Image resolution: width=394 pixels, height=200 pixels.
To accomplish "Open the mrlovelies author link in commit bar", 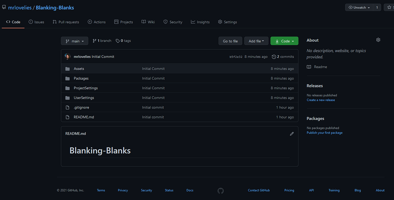I will [x=82, y=57].
